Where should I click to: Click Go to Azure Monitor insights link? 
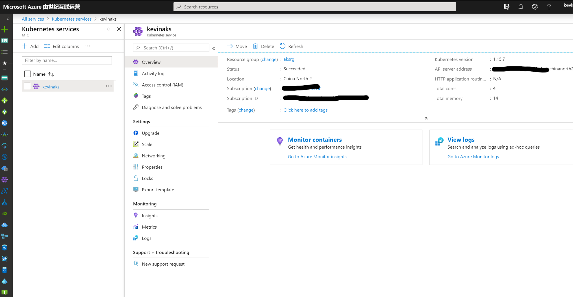point(317,157)
